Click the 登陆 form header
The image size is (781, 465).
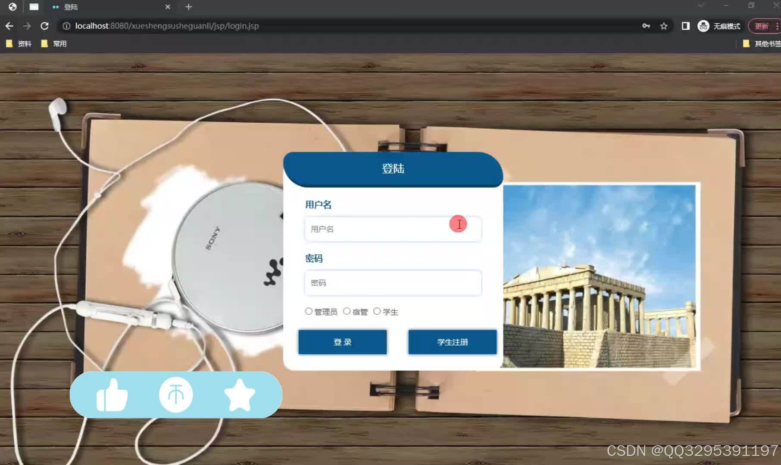coord(393,169)
